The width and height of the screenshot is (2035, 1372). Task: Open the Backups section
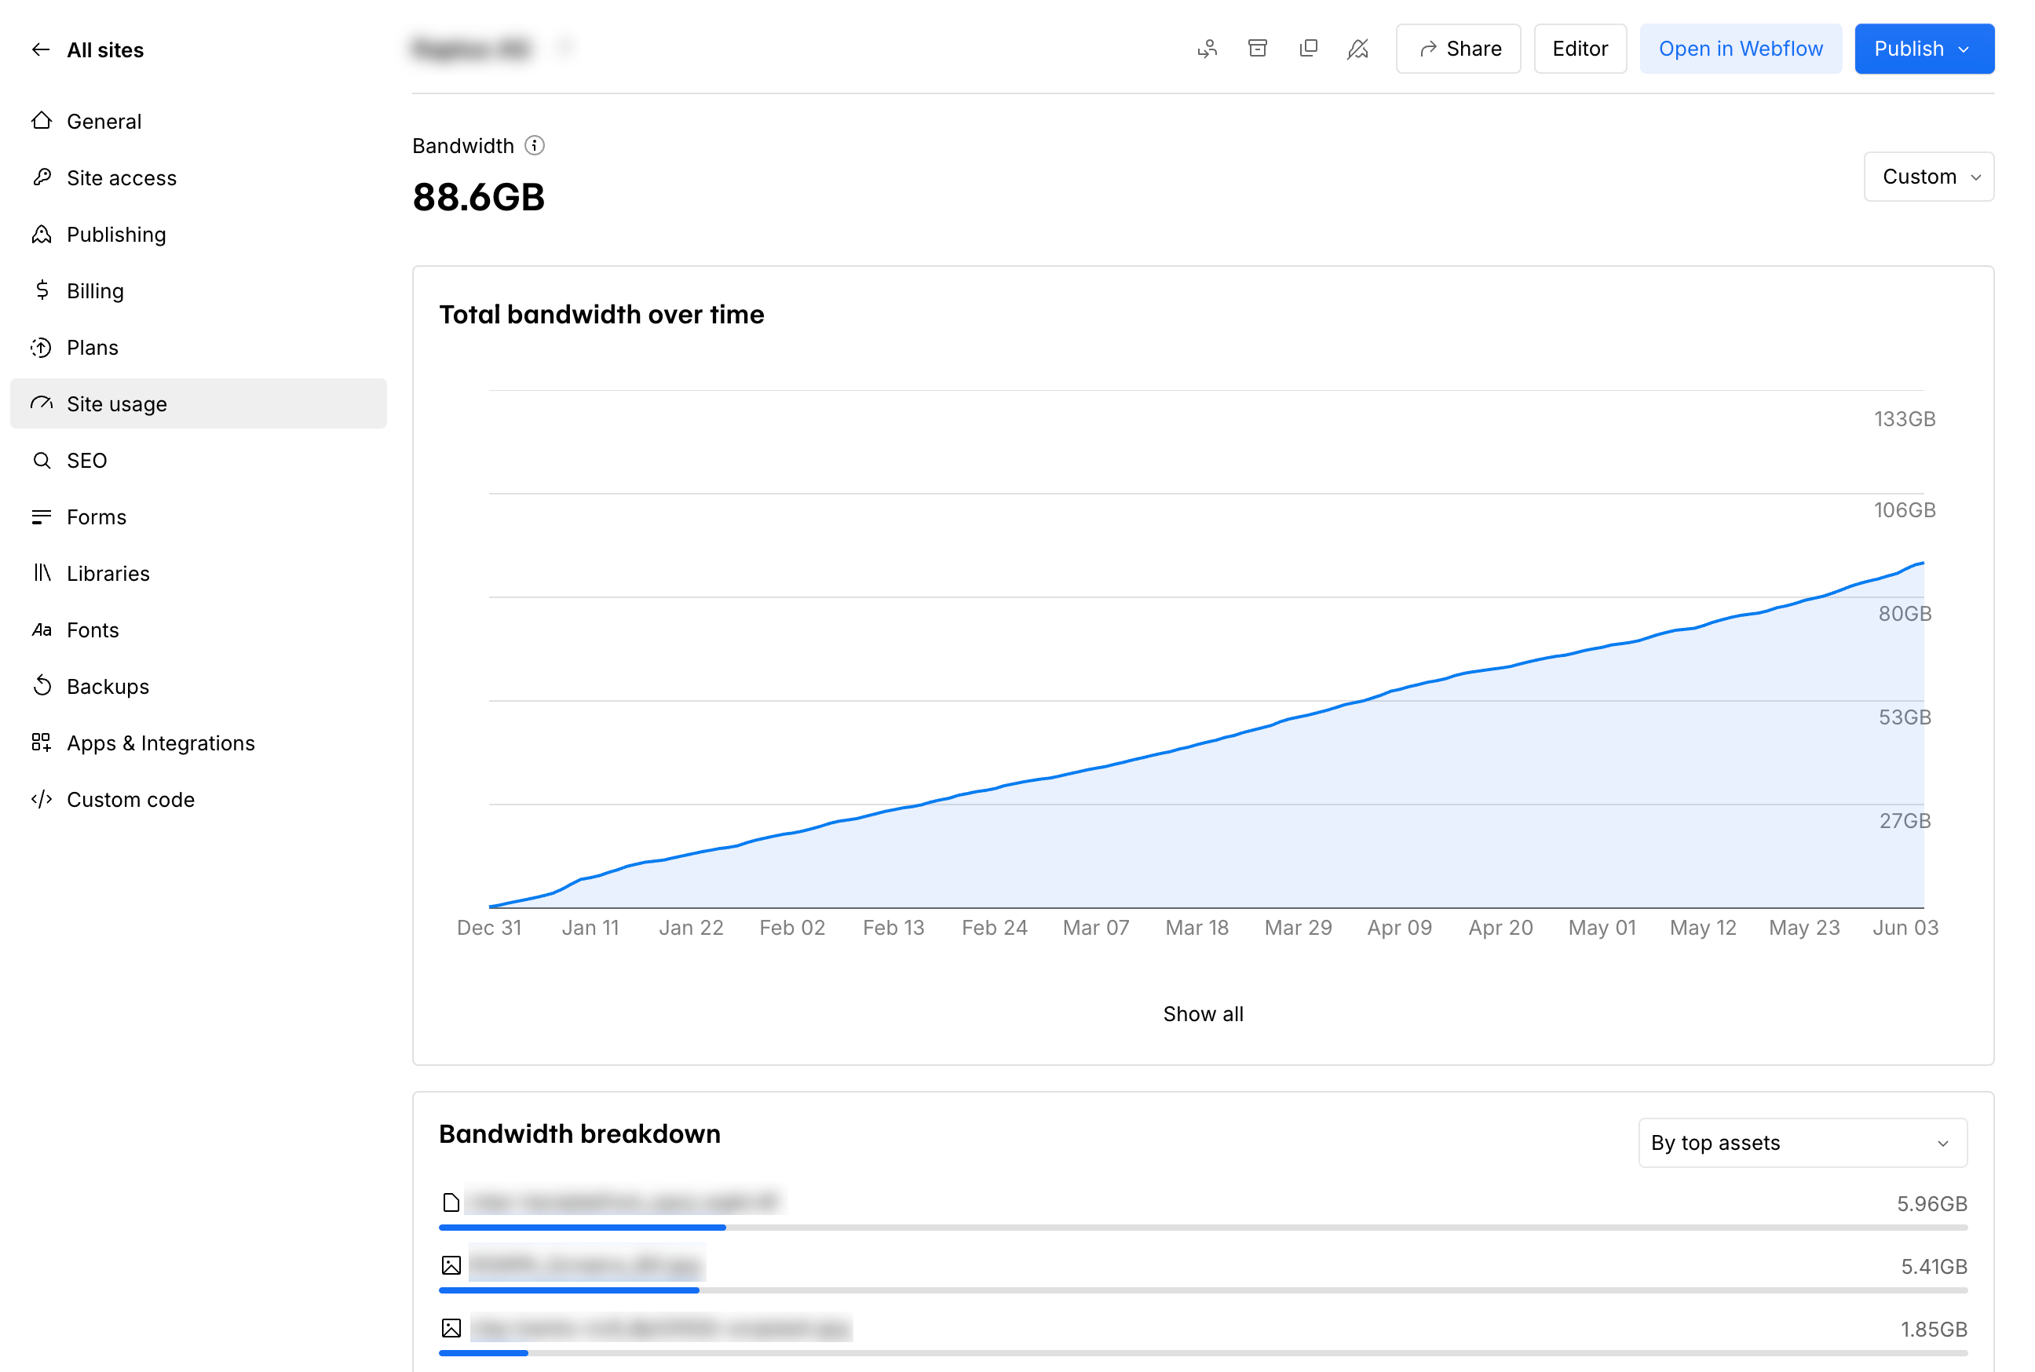click(198, 686)
